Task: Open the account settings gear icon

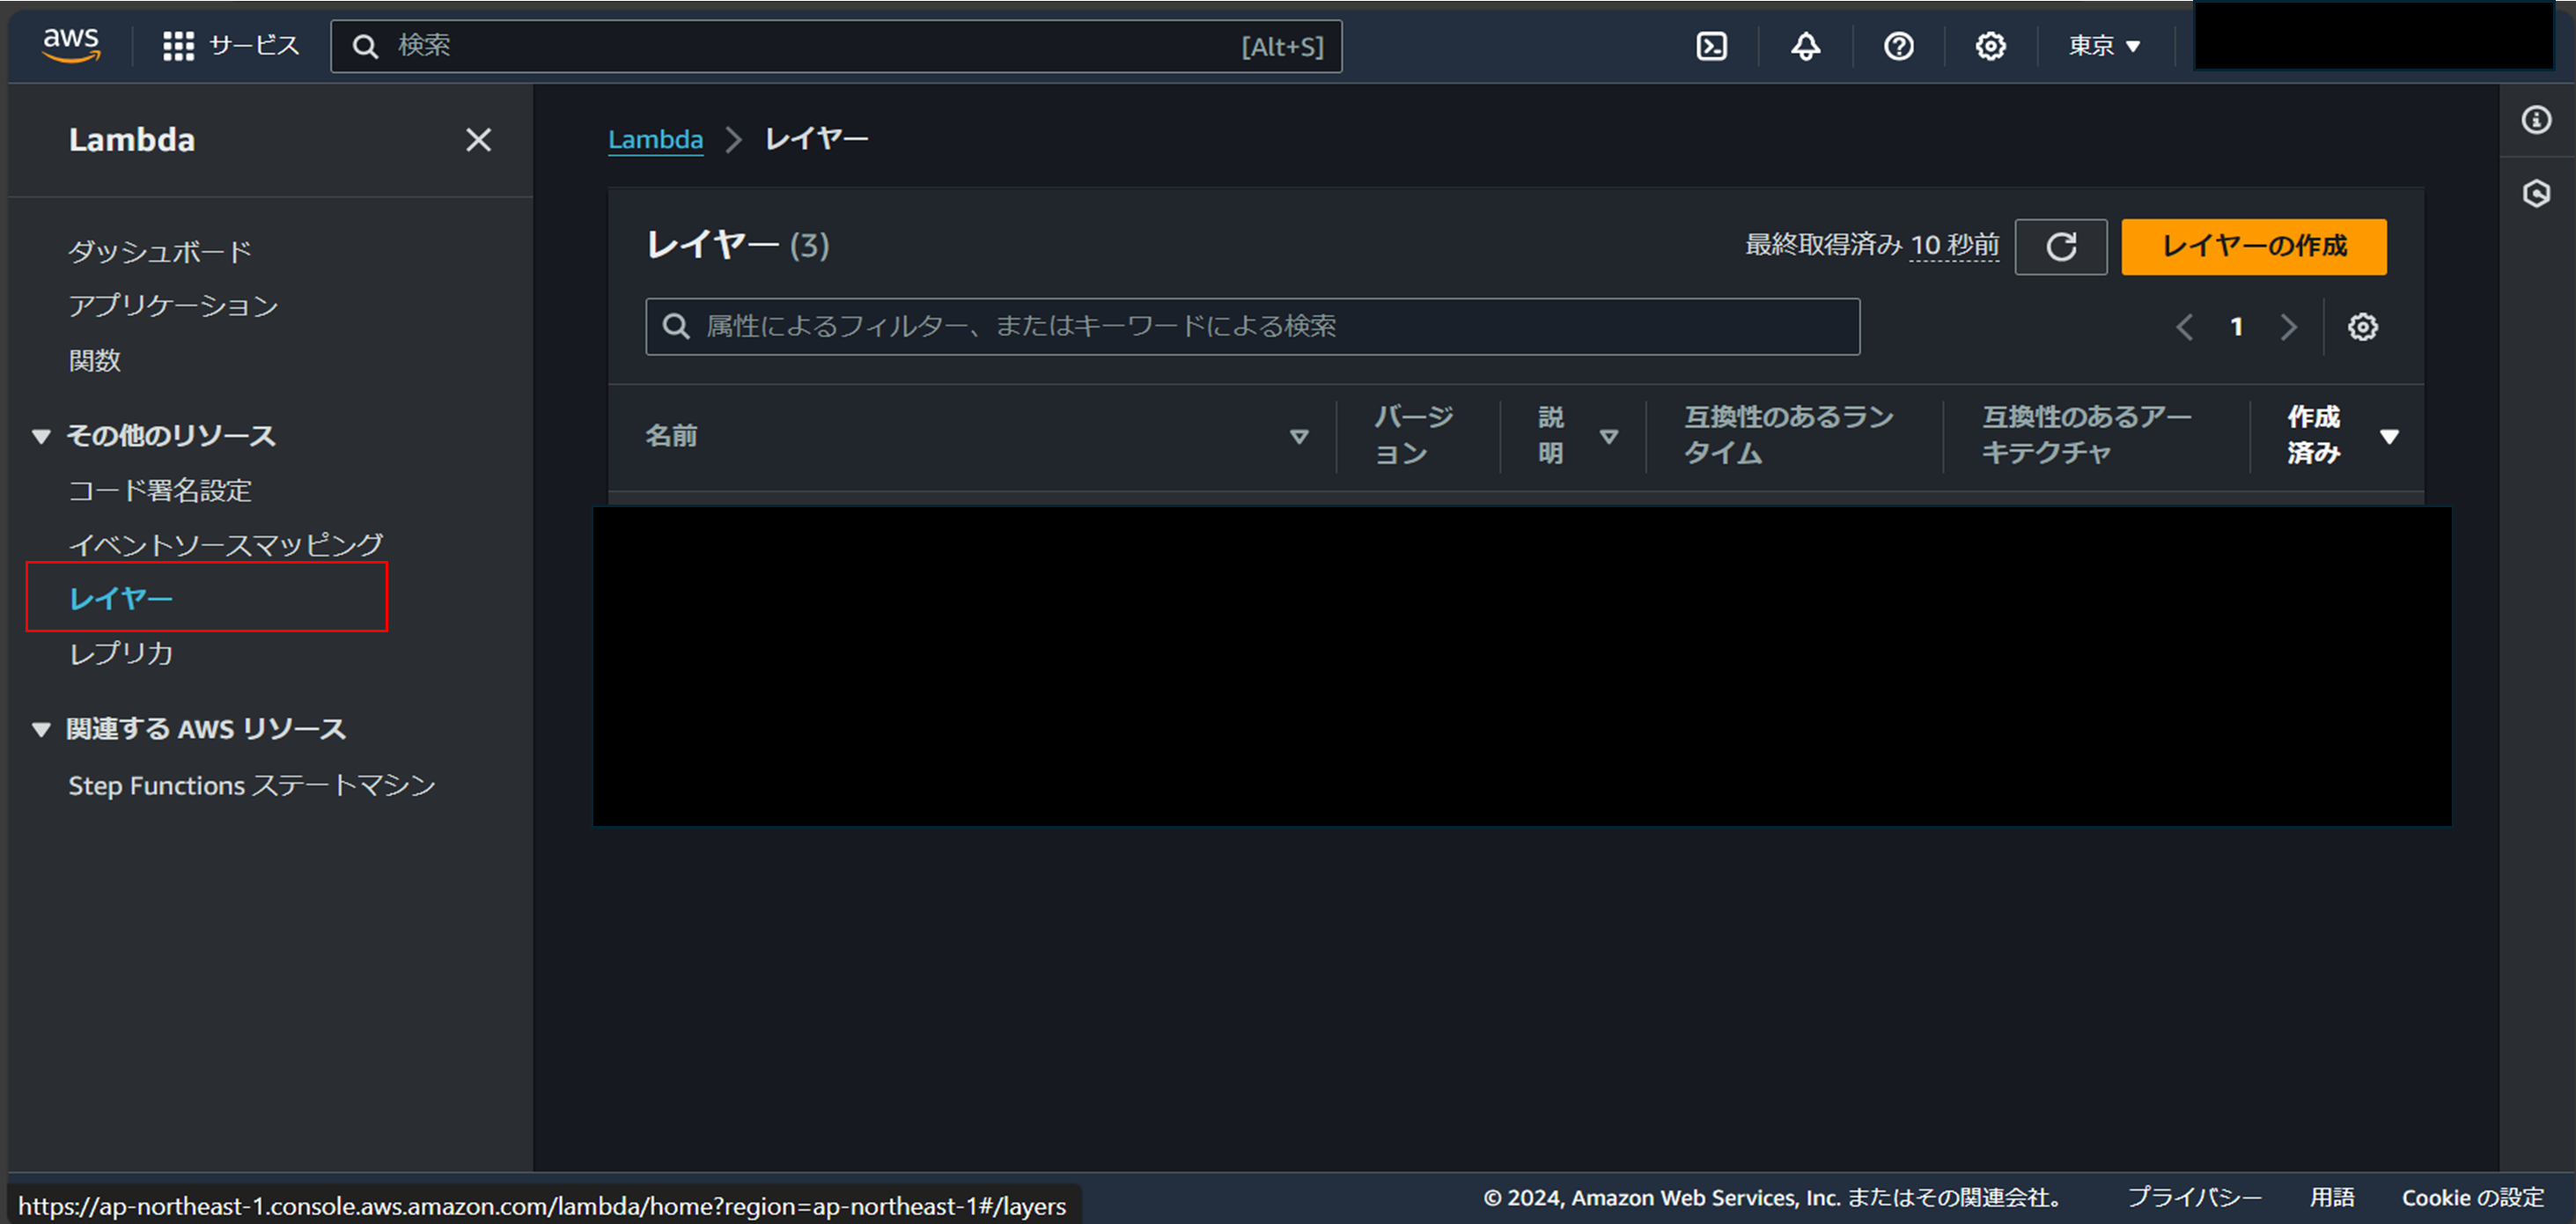Action: click(x=1990, y=46)
